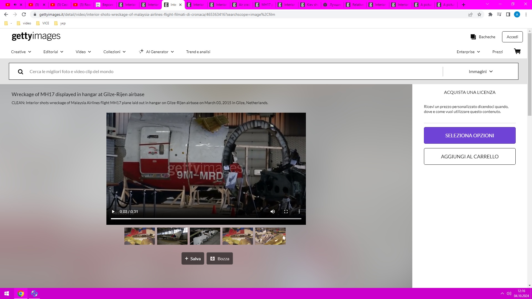Go forward in browser history
This screenshot has width=532, height=299.
point(15,14)
